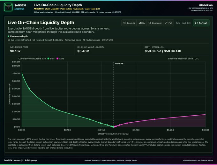This screenshot has width=217, height=165.
Task: Click the implied mid price value $0.167
Action: pyautogui.click(x=15, y=51)
